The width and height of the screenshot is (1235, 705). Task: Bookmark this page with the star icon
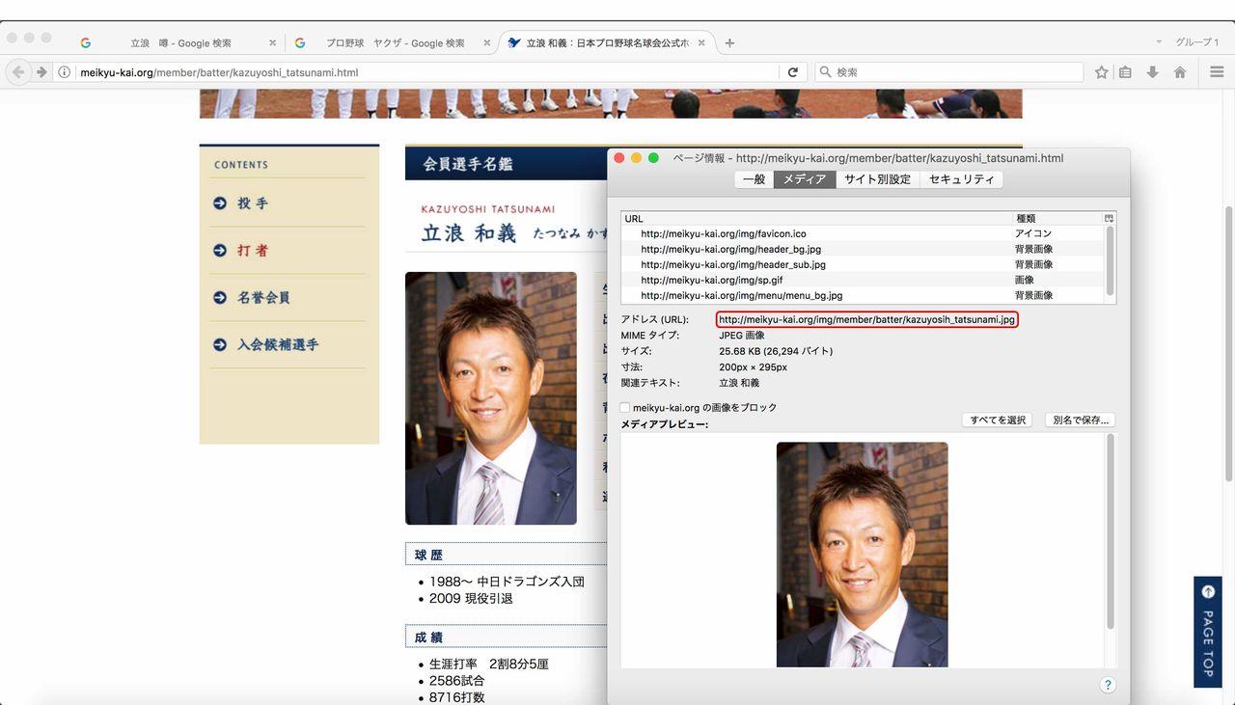pos(1102,72)
